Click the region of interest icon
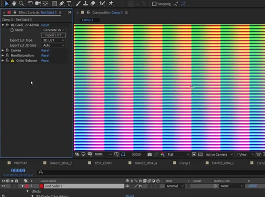 click(194, 155)
